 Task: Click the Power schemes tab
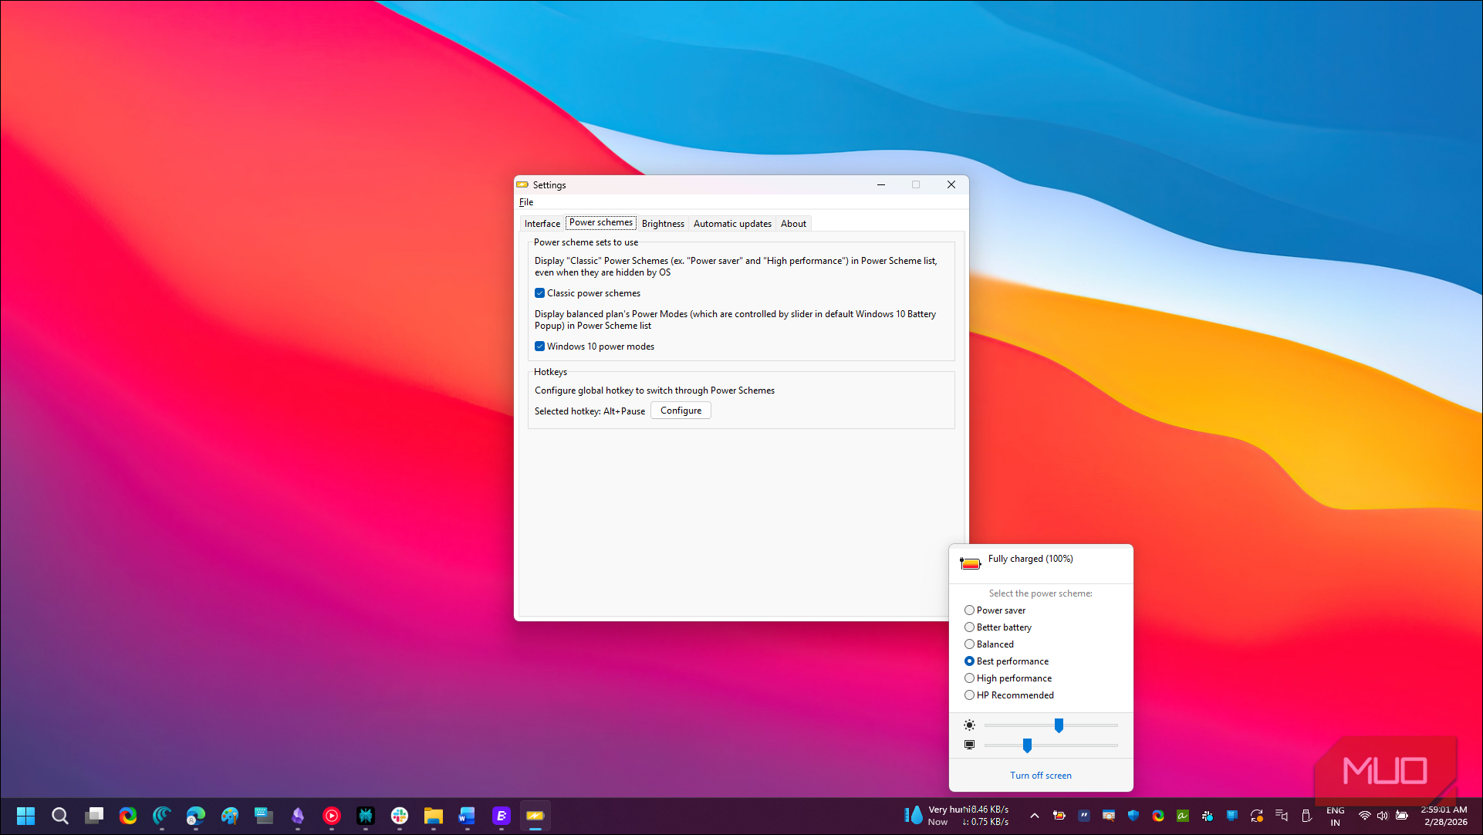tap(601, 222)
